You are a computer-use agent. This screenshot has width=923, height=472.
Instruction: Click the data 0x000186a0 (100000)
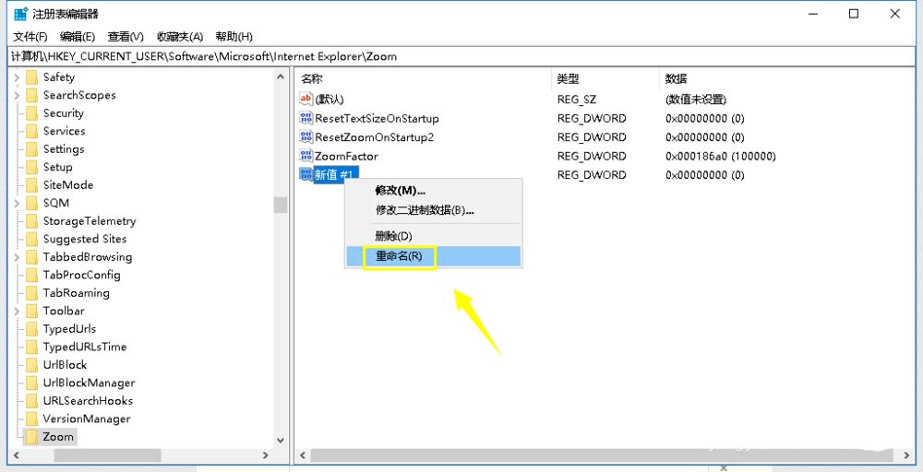pyautogui.click(x=721, y=156)
